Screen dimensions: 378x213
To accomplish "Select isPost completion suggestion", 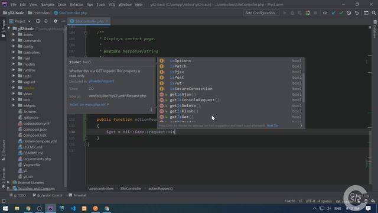I will (230, 78).
